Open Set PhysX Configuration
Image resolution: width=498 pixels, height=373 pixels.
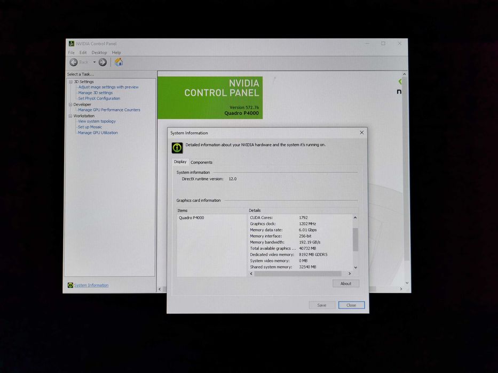pos(99,99)
